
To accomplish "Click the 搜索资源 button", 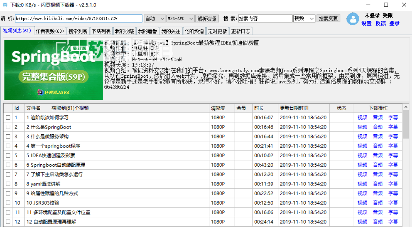I will pos(328,19).
